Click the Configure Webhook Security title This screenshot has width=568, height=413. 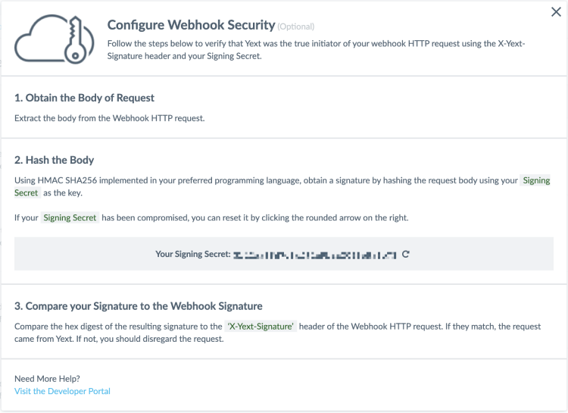[x=189, y=26]
